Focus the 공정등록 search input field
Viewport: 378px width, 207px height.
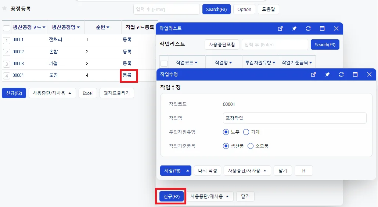pos(166,9)
